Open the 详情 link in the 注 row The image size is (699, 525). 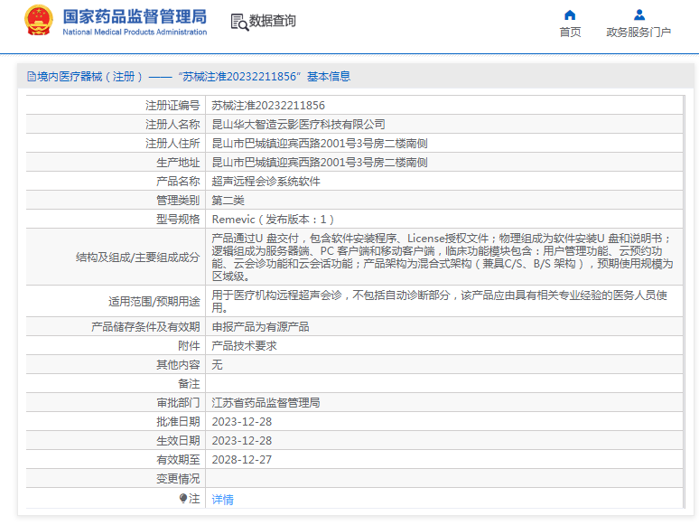point(222,499)
